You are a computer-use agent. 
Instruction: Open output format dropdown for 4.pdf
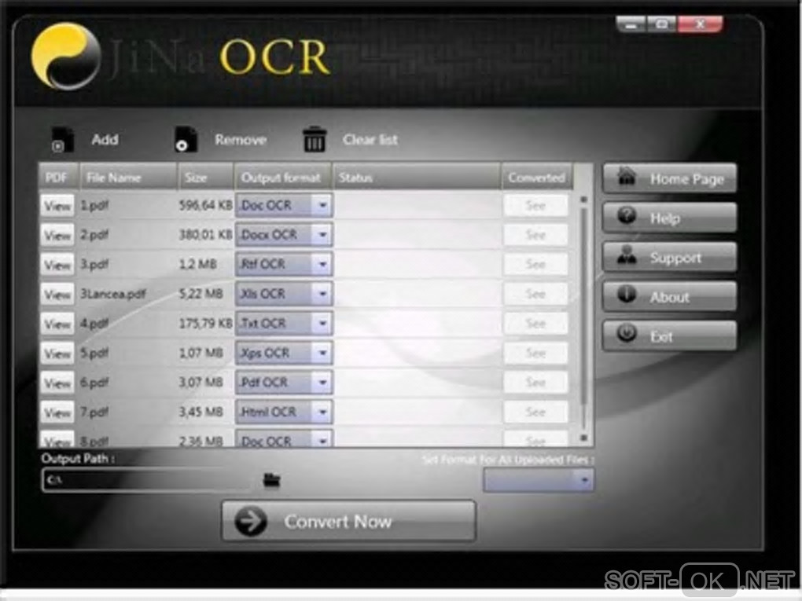[322, 324]
